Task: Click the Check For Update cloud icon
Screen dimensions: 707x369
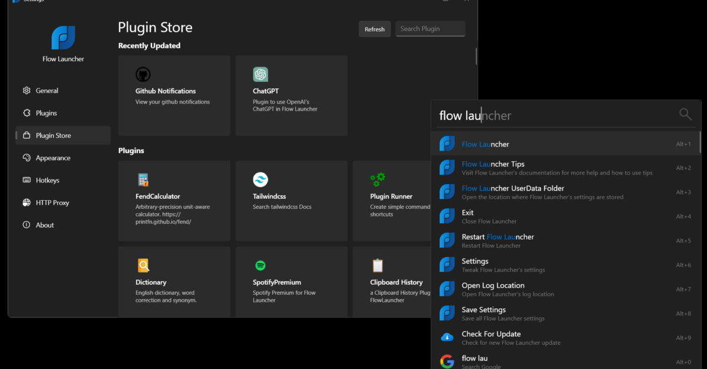Action: pyautogui.click(x=447, y=337)
